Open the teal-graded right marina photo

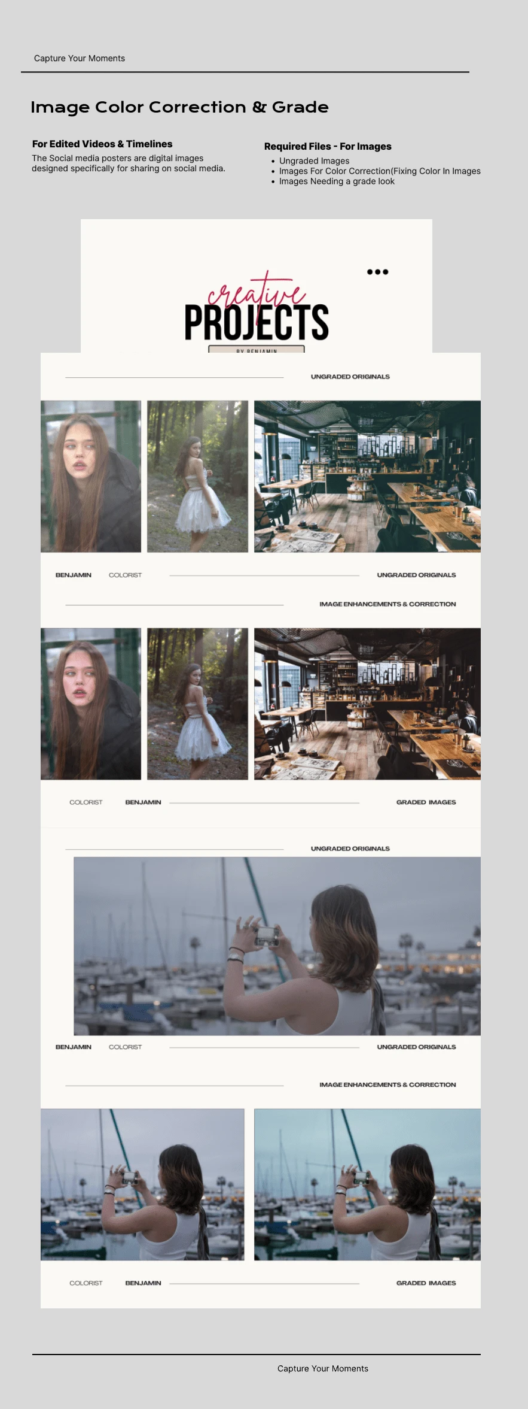pos(367,1184)
